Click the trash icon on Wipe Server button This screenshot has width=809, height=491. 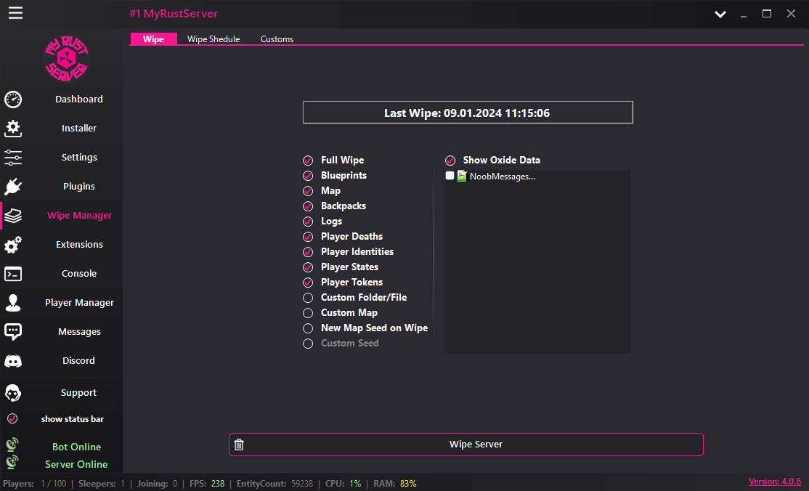click(x=239, y=444)
